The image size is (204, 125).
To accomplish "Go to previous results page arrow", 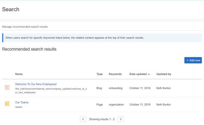I will pos(83,119).
